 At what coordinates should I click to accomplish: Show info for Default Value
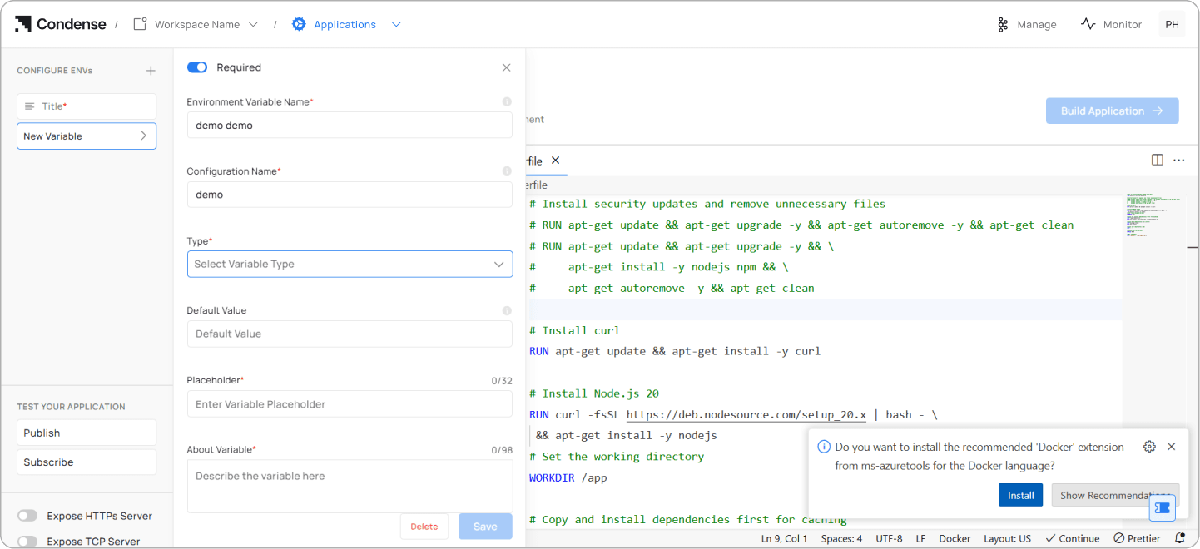click(507, 310)
